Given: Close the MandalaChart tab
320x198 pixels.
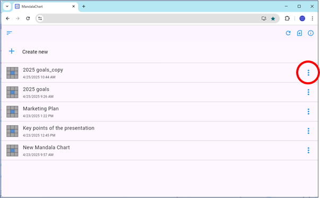Looking at the screenshot, I should click(x=73, y=6).
